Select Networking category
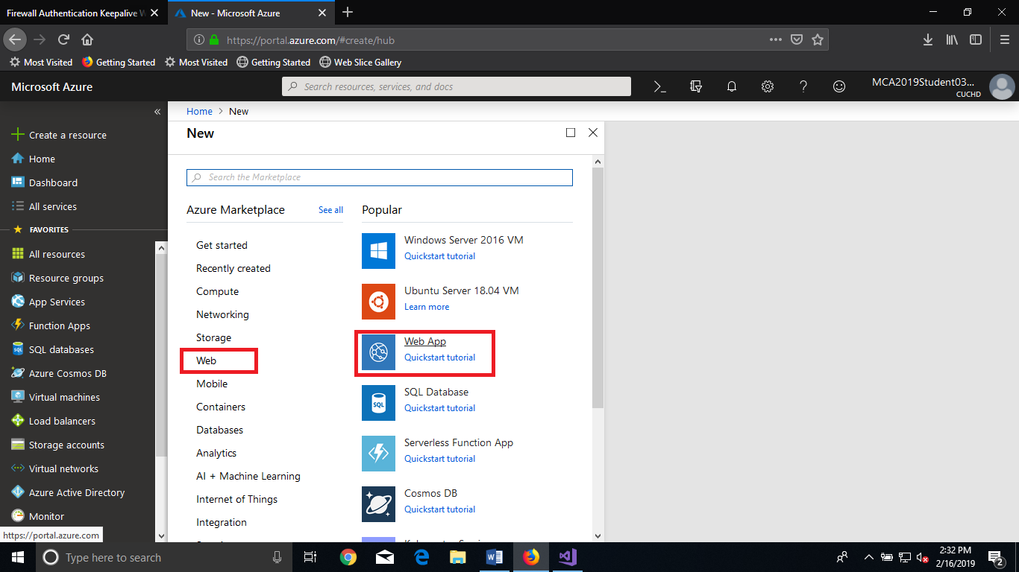The height and width of the screenshot is (572, 1019). click(x=222, y=314)
